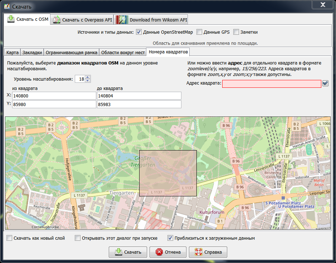Click the green checkmark beside Адрес квадрата
The image size is (336, 263).
(x=325, y=83)
